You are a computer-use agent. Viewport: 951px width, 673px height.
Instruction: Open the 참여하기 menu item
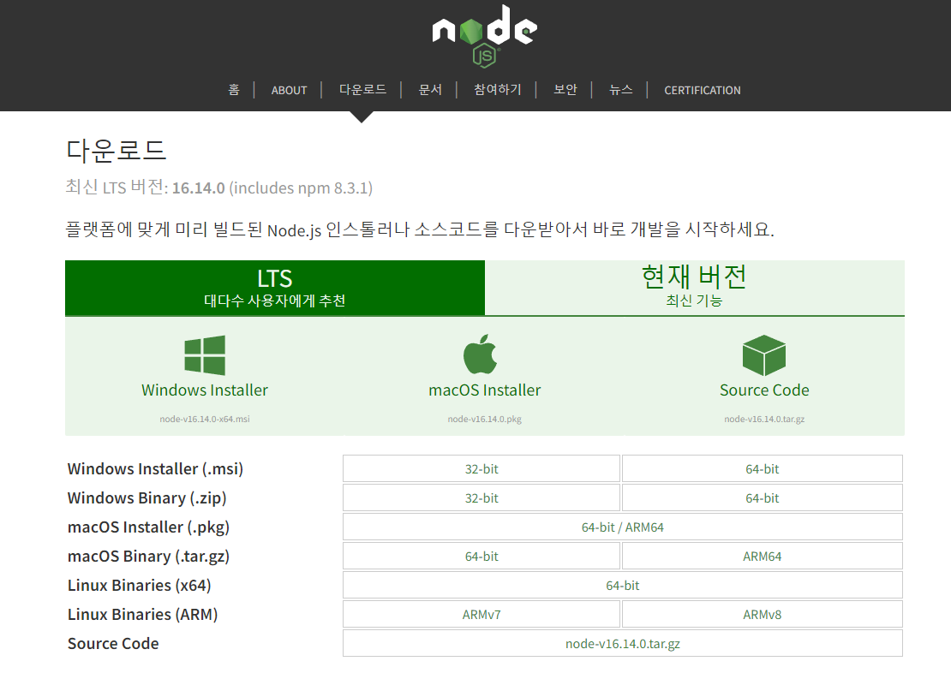tap(497, 90)
